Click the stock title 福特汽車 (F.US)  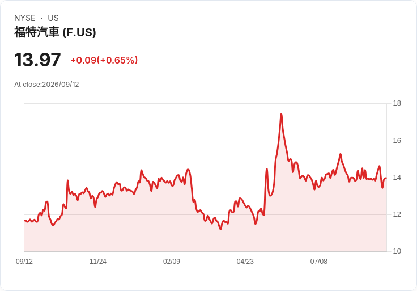(55, 32)
